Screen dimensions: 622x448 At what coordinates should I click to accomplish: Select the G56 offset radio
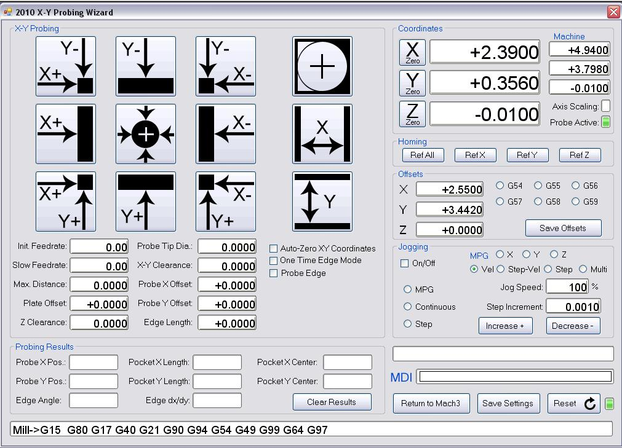click(x=576, y=186)
